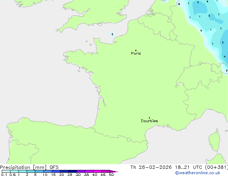Pick the magenta legend swatch between 40 and 45
228x176 pixels.
point(97,171)
